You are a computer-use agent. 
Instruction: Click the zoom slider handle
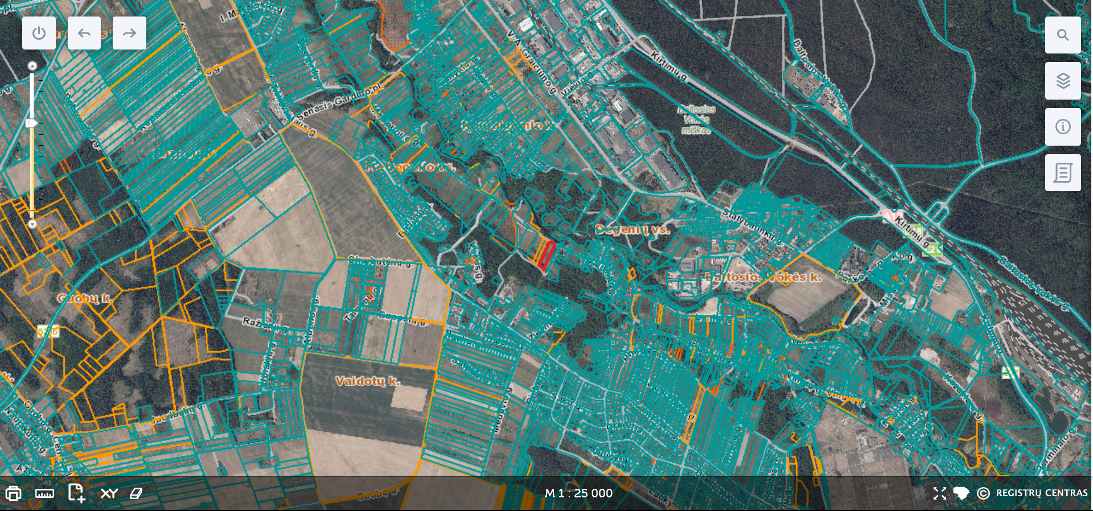click(x=32, y=123)
